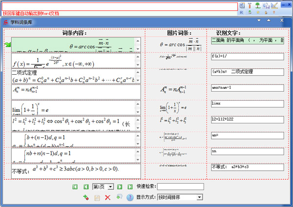Screen dimensions: 293x207
Task: Click the A_n^m formula image thumbnail
Action: pos(173,89)
